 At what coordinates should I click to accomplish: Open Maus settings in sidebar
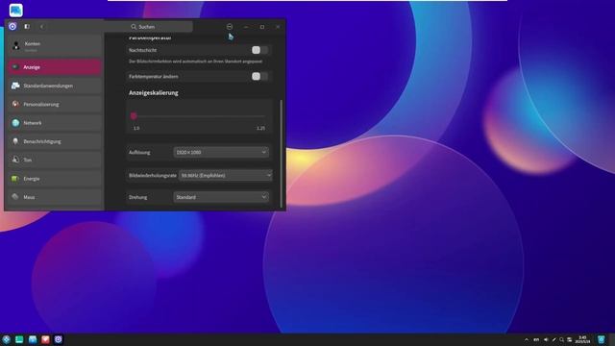(x=55, y=197)
